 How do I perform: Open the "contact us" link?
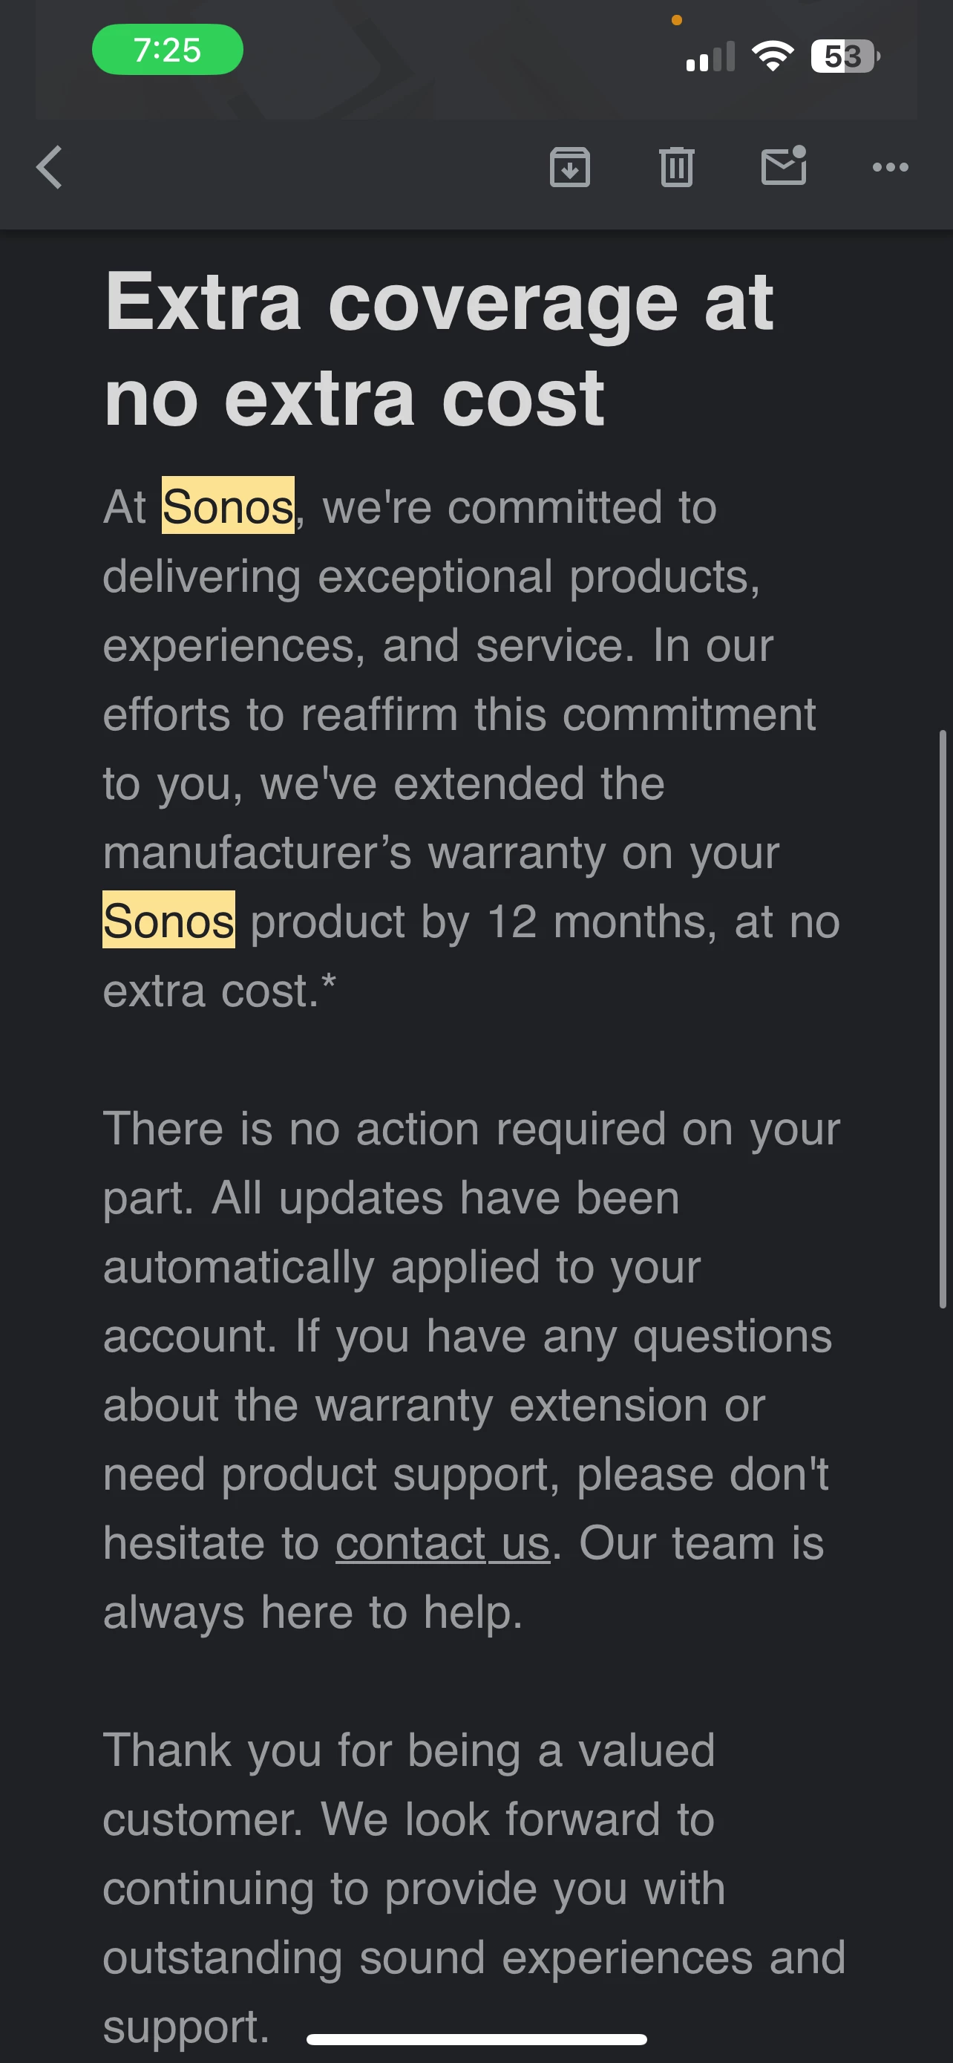442,1542
